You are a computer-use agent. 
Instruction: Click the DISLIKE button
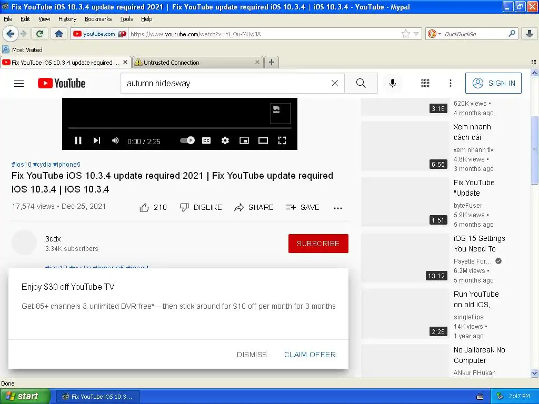(201, 207)
